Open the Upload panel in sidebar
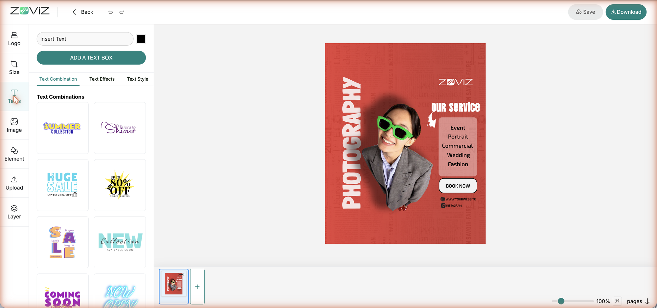 pos(14,183)
